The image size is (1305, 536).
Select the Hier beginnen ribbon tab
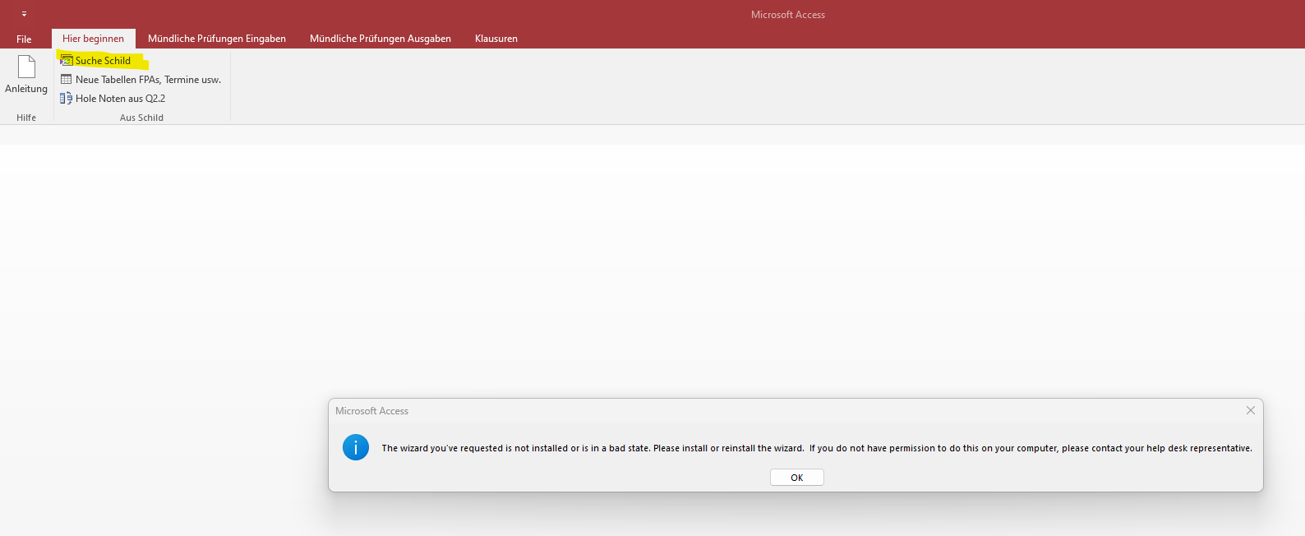click(94, 39)
